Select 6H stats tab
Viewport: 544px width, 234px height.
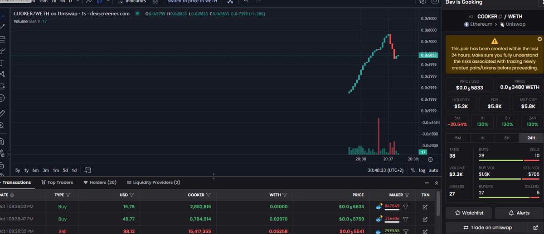click(x=507, y=138)
